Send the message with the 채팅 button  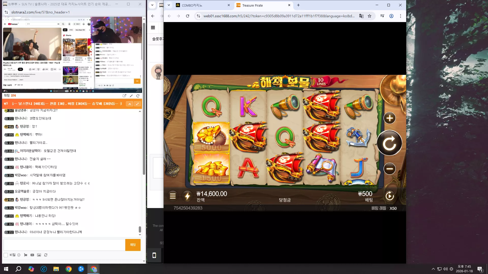(x=133, y=245)
